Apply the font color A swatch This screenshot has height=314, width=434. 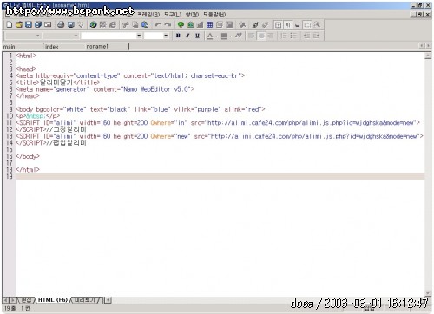[210, 36]
